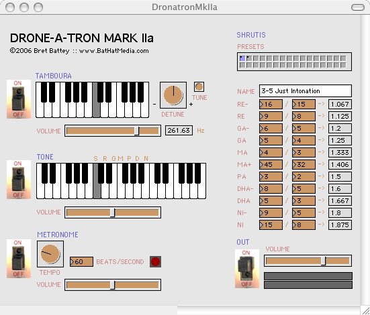The image size is (370, 315).
Task: Click the DHA- ratio result 1.6
Action: [x=340, y=188]
